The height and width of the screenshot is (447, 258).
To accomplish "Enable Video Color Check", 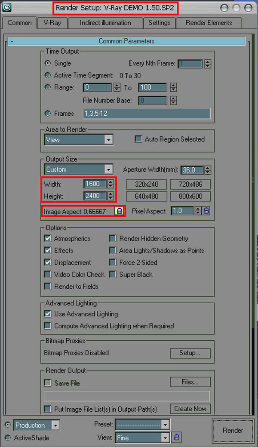I will click(x=48, y=274).
